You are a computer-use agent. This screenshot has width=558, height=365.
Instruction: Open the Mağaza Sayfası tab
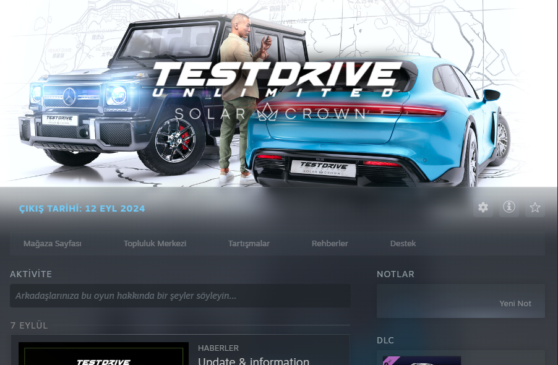[x=53, y=244]
